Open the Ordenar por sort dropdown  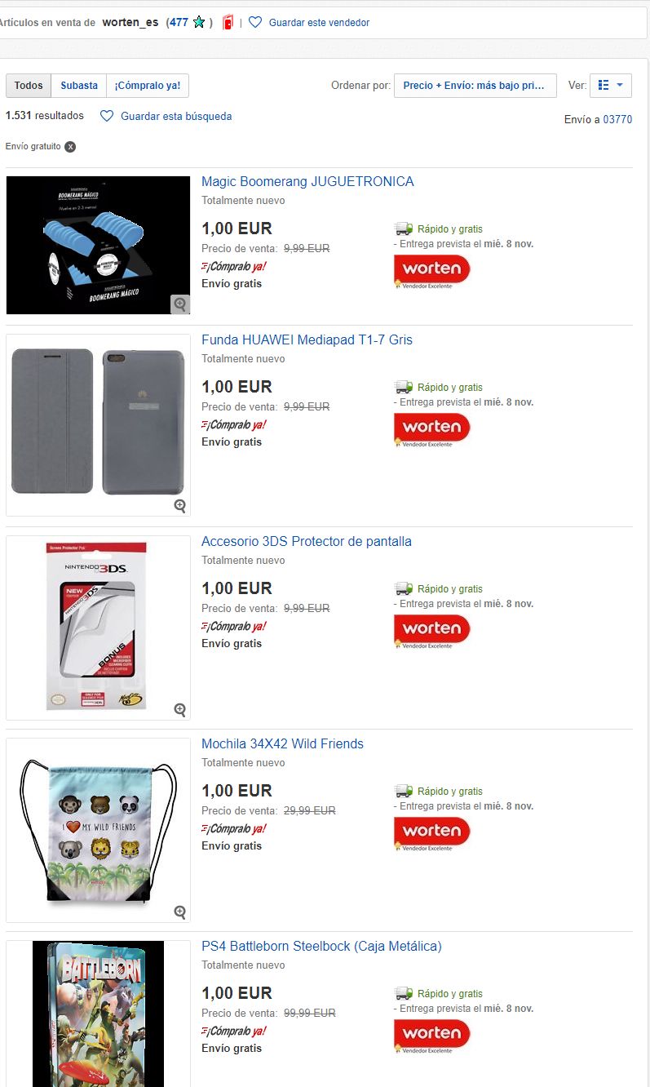(x=475, y=86)
